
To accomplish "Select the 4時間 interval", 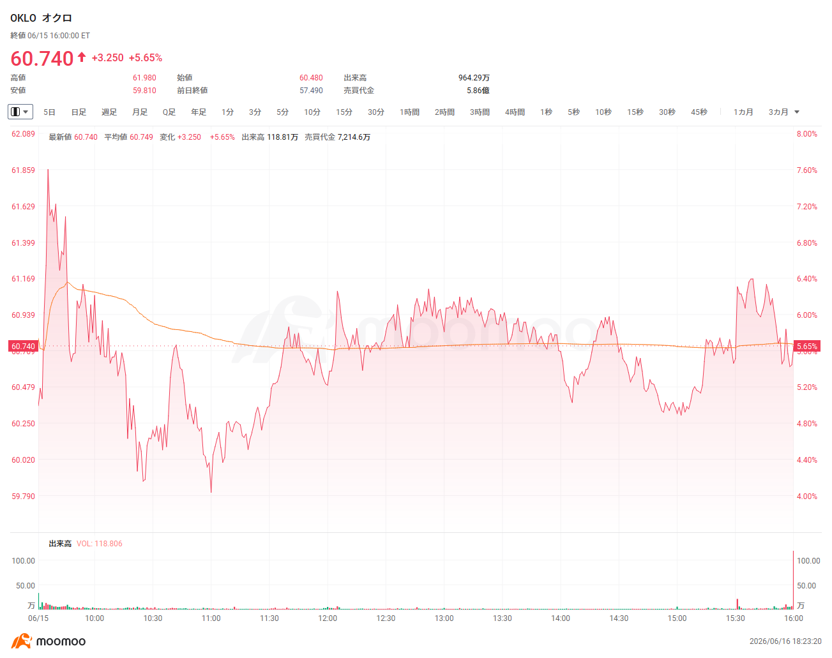I will pos(515,112).
